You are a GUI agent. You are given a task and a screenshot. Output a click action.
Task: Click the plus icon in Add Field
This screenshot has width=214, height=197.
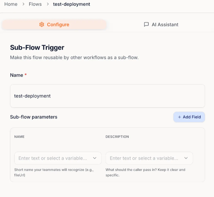[x=180, y=117]
